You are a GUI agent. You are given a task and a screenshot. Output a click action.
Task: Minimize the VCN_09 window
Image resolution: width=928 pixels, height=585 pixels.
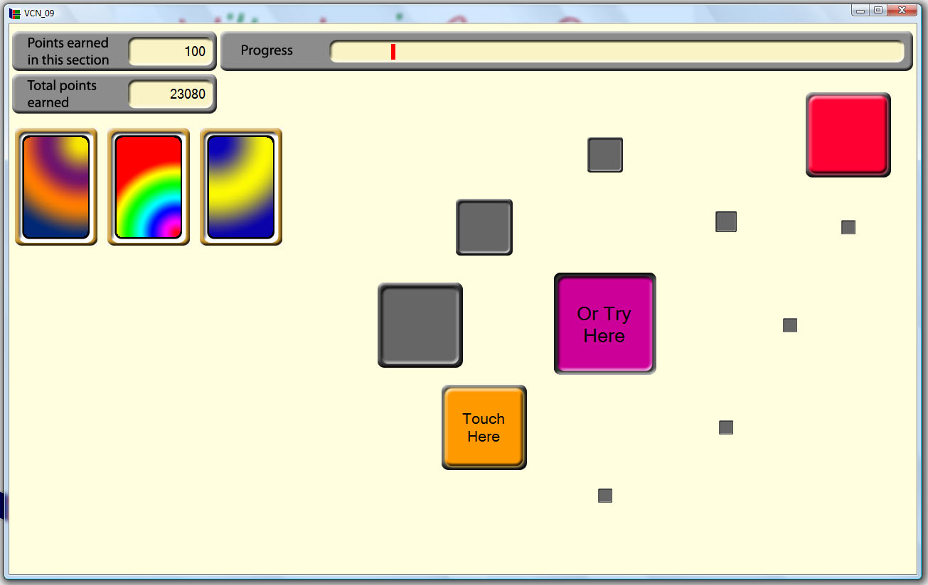coord(860,10)
